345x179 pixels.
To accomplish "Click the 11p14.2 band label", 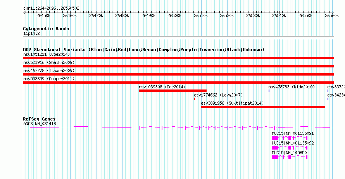I will 31,33.
